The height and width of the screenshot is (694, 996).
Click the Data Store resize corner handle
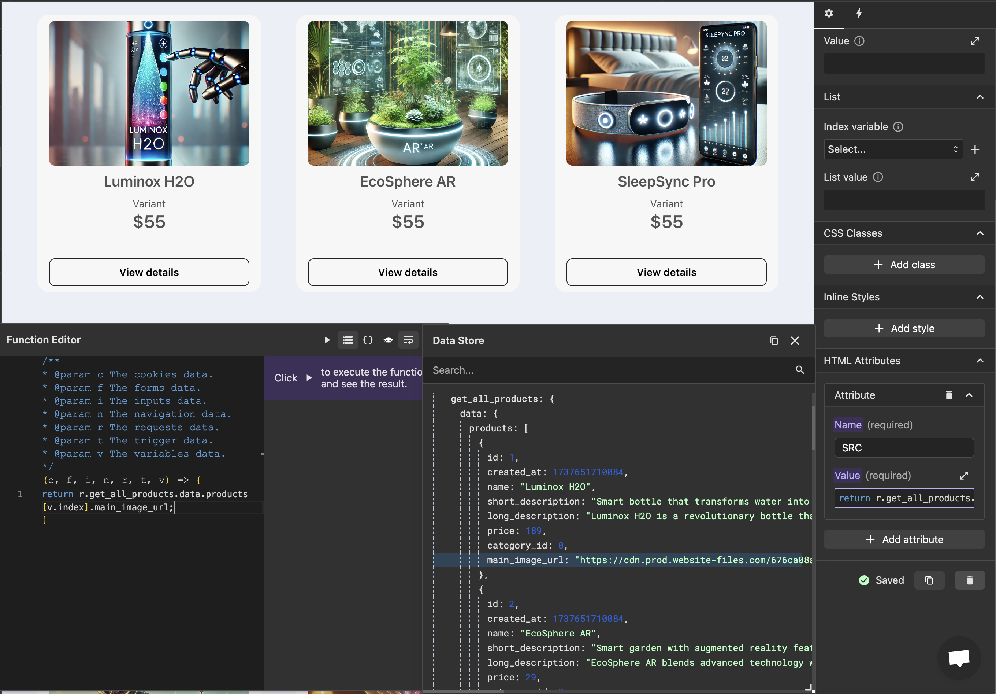click(x=809, y=687)
